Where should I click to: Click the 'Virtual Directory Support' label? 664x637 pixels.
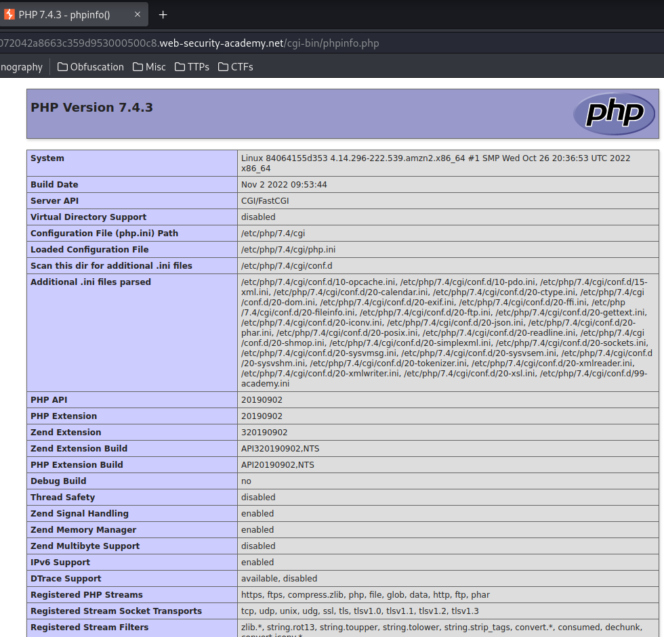click(x=89, y=217)
